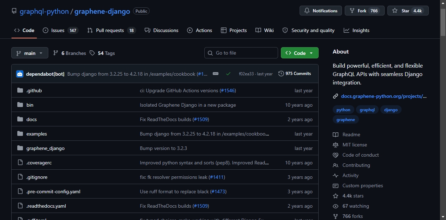
Task: Click the eye icon beside 67 watching
Action: (x=336, y=206)
